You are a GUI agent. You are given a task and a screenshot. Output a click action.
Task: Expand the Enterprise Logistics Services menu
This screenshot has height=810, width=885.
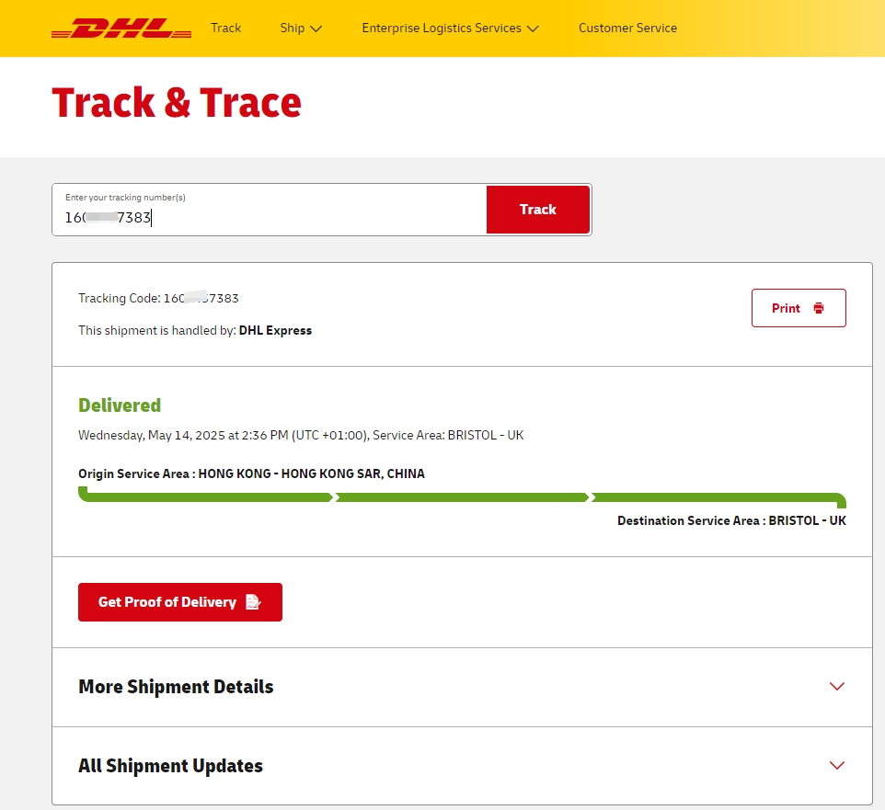point(451,29)
